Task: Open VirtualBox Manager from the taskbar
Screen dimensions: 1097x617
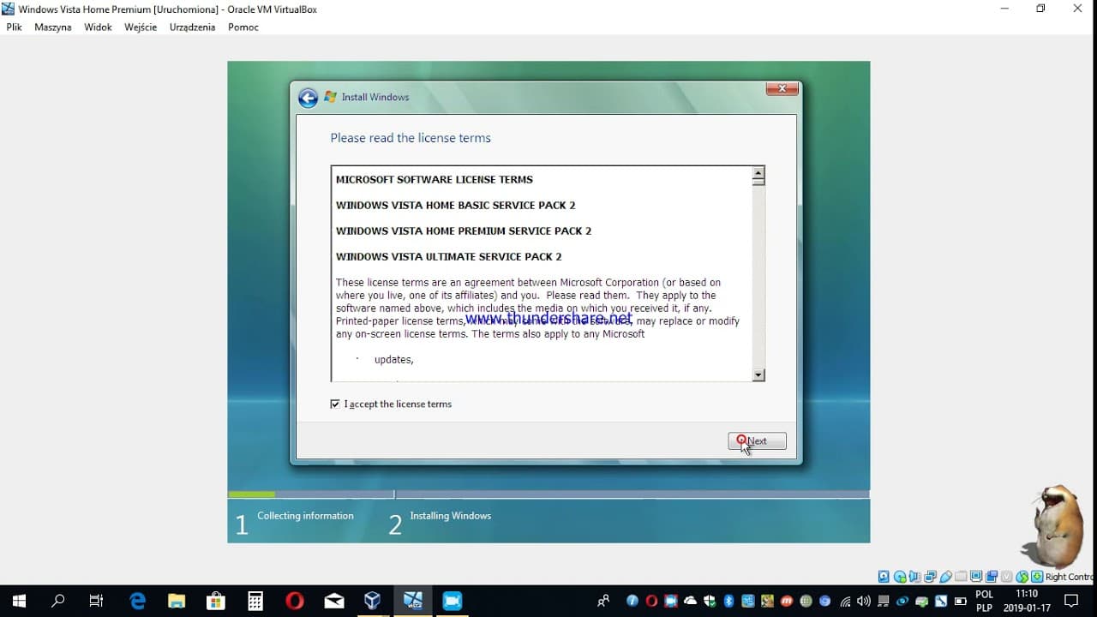Action: tap(373, 601)
